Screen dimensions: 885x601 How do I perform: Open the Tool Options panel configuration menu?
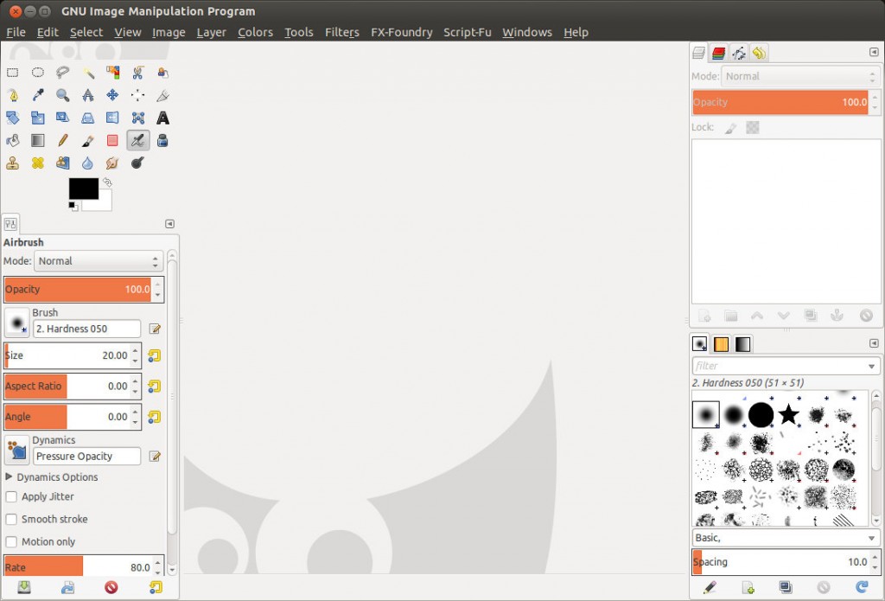(169, 224)
